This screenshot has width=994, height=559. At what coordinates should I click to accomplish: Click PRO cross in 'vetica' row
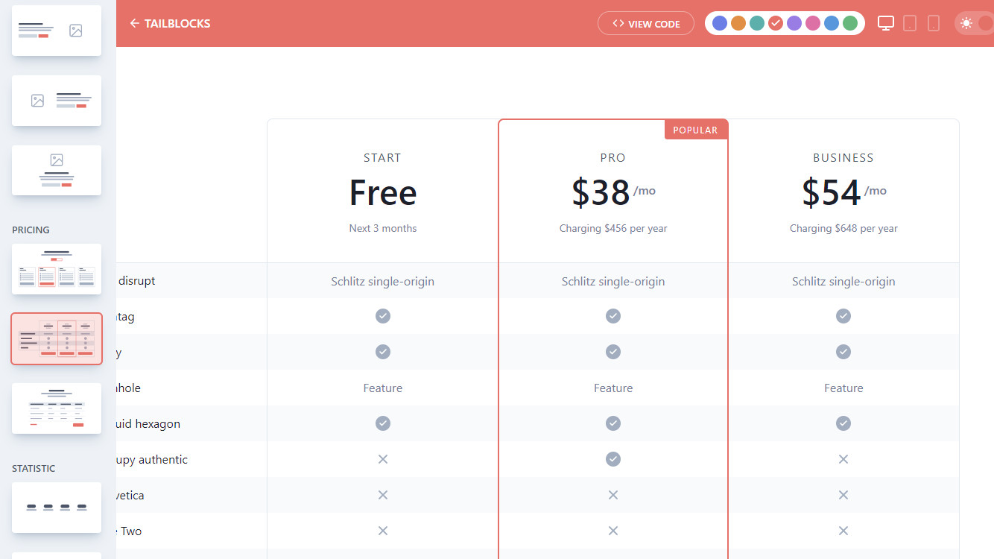pyautogui.click(x=613, y=495)
